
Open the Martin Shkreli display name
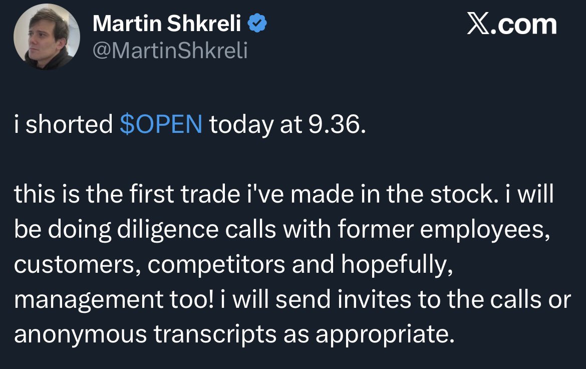[x=167, y=23]
